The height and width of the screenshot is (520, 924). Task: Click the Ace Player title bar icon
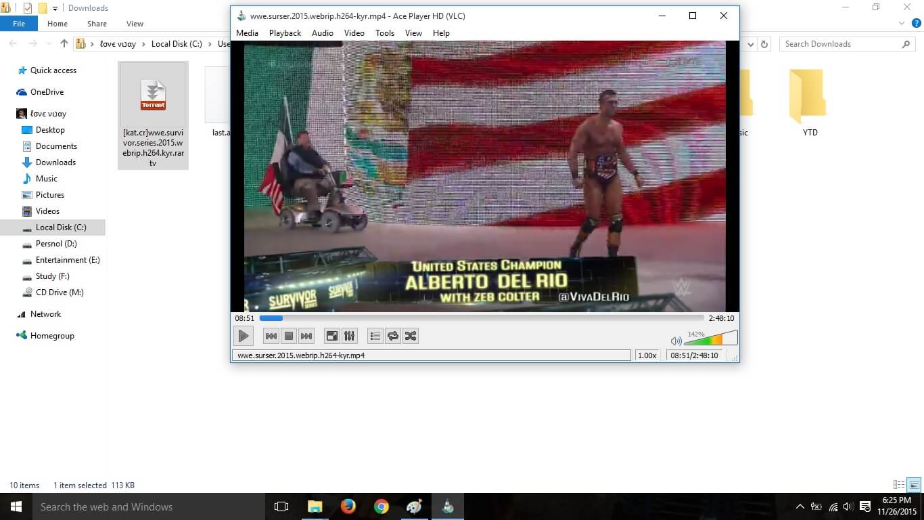pos(241,16)
